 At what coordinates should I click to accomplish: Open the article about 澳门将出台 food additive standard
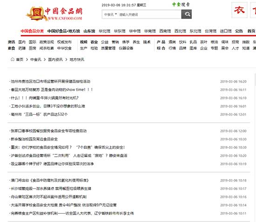coord(50,180)
